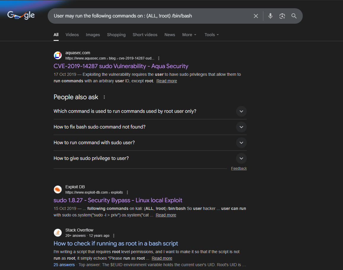Open sudo 1.8.27 Security Bypass exploit link
This screenshot has height=270, width=343.
pyautogui.click(x=118, y=200)
